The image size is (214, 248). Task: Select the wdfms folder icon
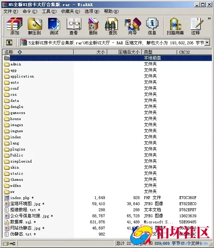[x=7, y=185]
